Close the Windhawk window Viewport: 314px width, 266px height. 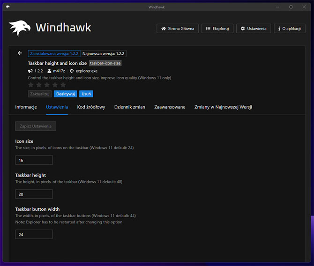304,7
